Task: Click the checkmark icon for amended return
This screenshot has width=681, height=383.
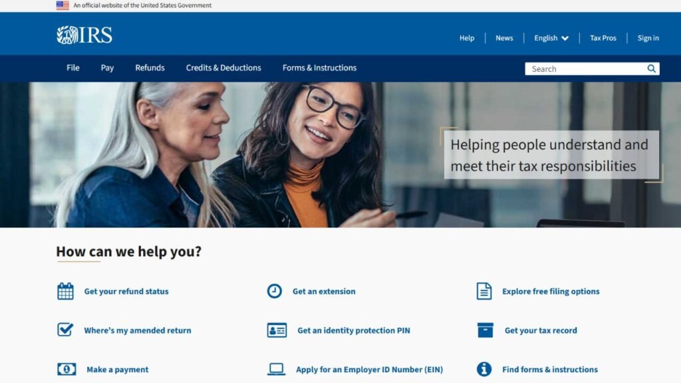Action: coord(65,330)
